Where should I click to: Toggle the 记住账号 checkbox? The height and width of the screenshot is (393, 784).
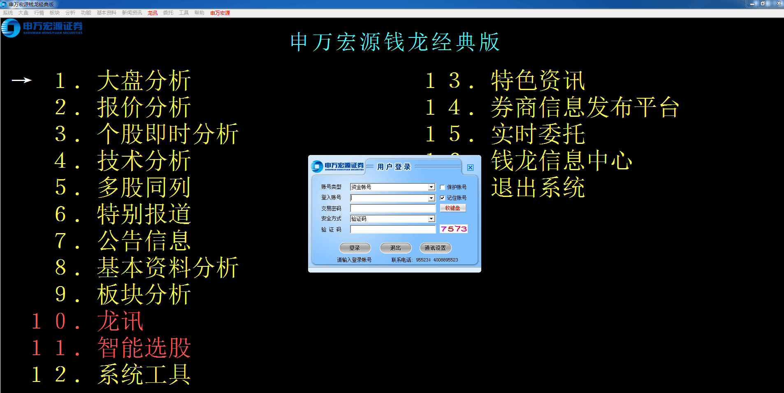pos(443,198)
